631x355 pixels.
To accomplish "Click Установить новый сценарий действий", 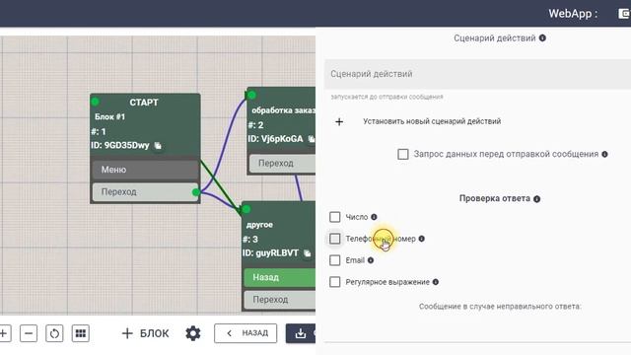I will pyautogui.click(x=432, y=121).
